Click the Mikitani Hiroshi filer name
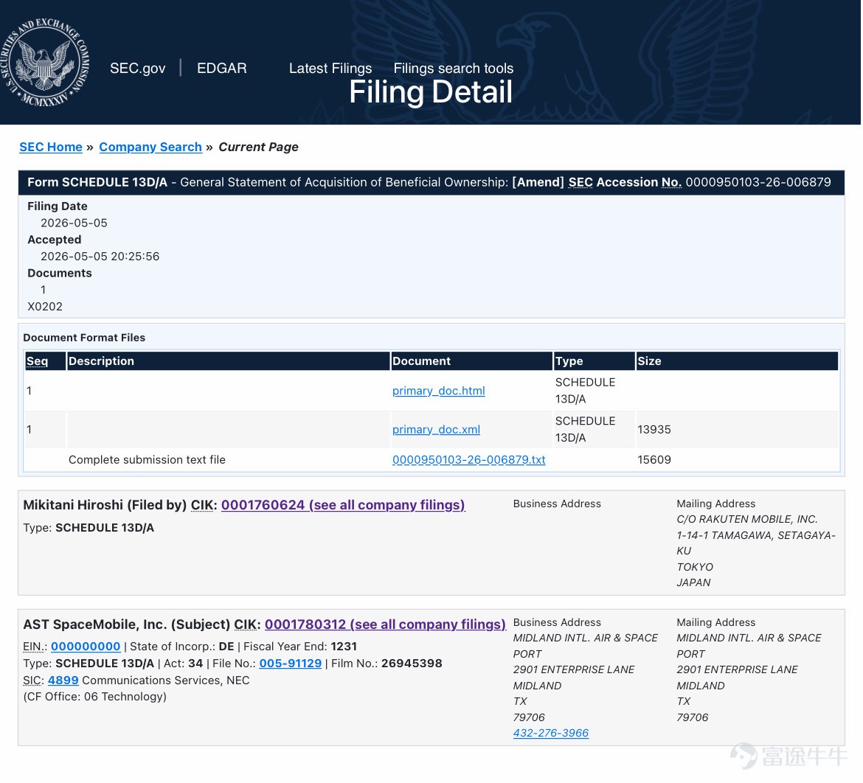863x783 pixels. coord(73,504)
